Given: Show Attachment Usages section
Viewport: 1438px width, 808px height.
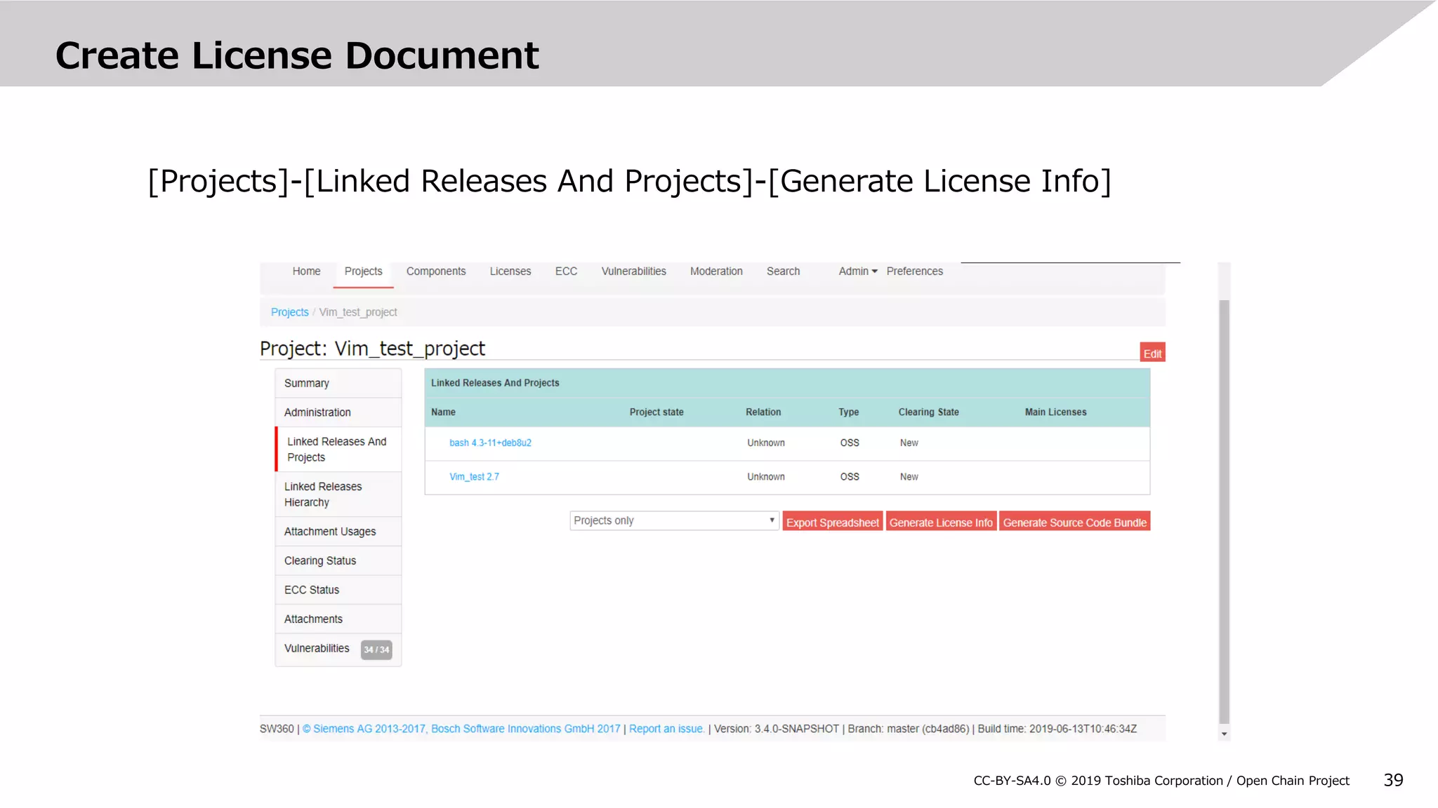Looking at the screenshot, I should pos(338,532).
